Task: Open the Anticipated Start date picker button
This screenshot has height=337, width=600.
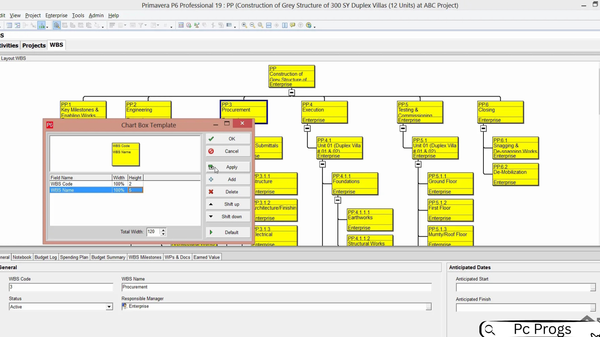Action: tap(593, 288)
